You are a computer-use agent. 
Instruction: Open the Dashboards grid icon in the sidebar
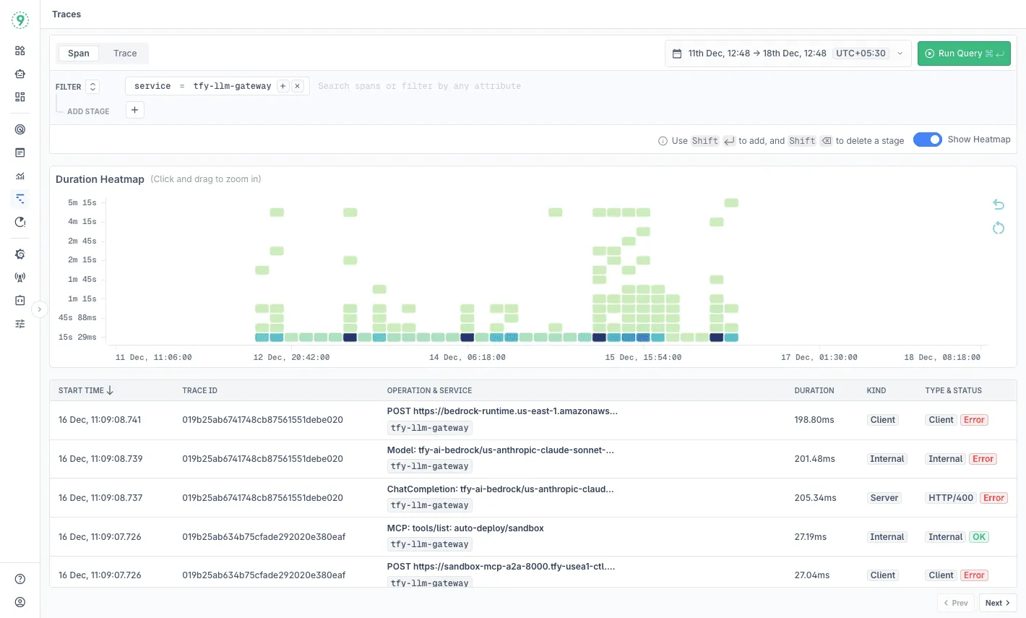20,51
